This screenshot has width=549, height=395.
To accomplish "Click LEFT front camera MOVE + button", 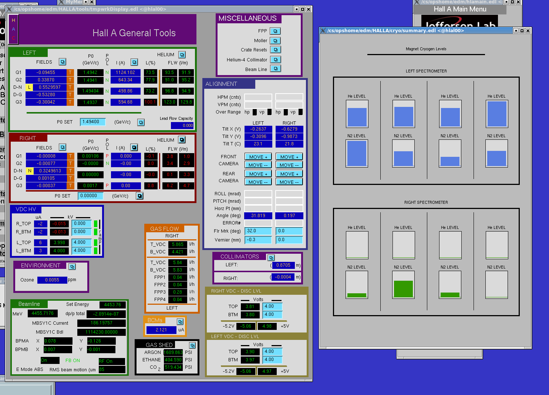I will pyautogui.click(x=258, y=157).
